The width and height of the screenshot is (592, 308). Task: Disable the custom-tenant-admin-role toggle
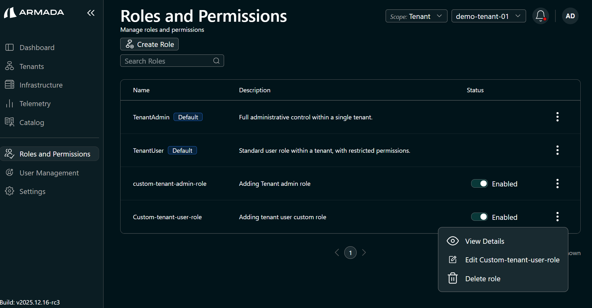tap(479, 184)
